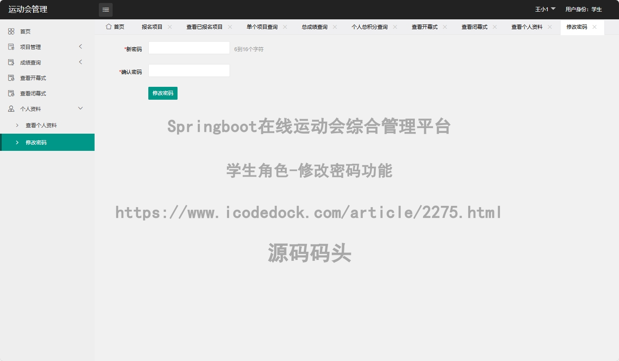Screen dimensions: 619x361
Task: Open 成绩查询 sidebar menu
Action: (x=47, y=62)
